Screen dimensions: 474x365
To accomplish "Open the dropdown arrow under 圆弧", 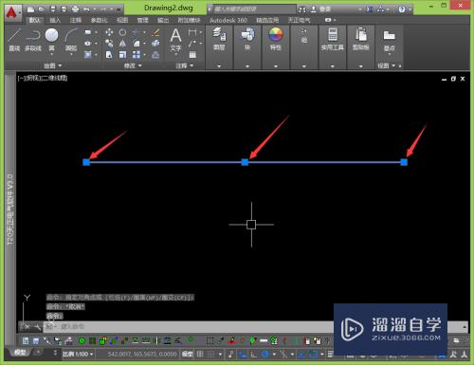I will 71,55.
